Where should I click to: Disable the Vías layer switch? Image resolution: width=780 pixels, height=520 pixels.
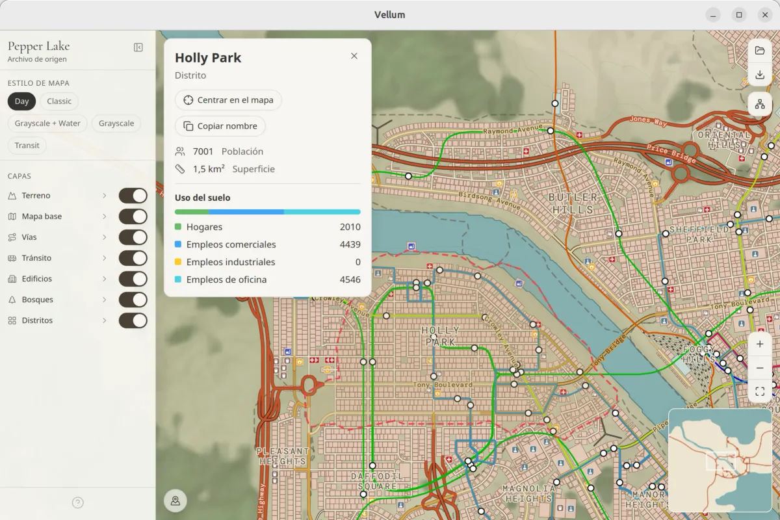coord(133,237)
